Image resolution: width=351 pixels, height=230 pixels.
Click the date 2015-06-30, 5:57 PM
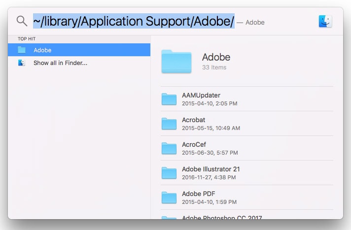tap(210, 153)
